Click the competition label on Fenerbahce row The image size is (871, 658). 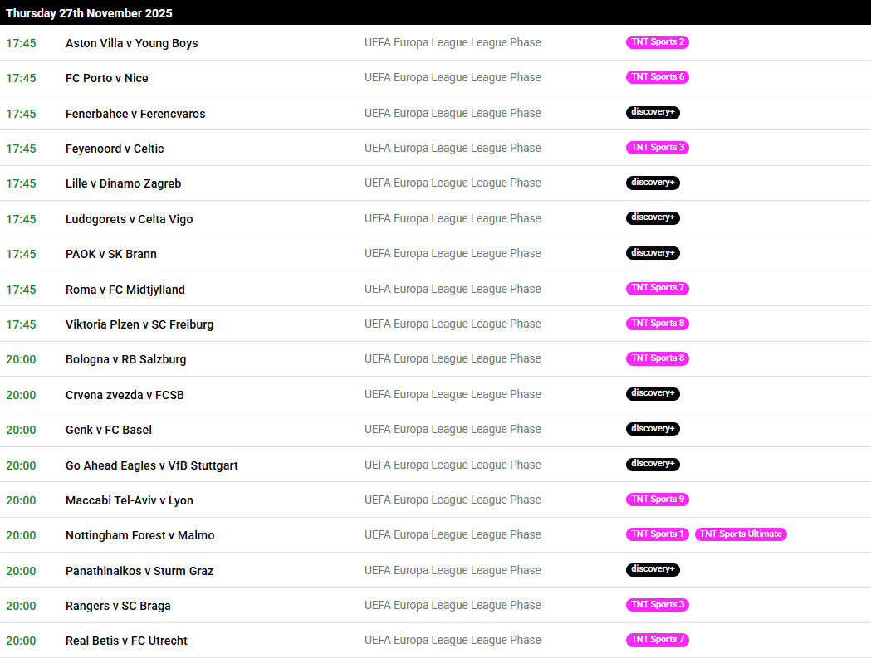pos(453,114)
